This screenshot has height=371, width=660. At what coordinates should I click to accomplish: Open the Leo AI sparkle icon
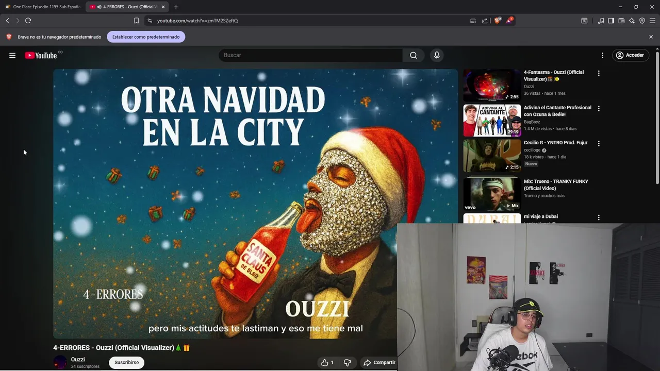tap(632, 21)
